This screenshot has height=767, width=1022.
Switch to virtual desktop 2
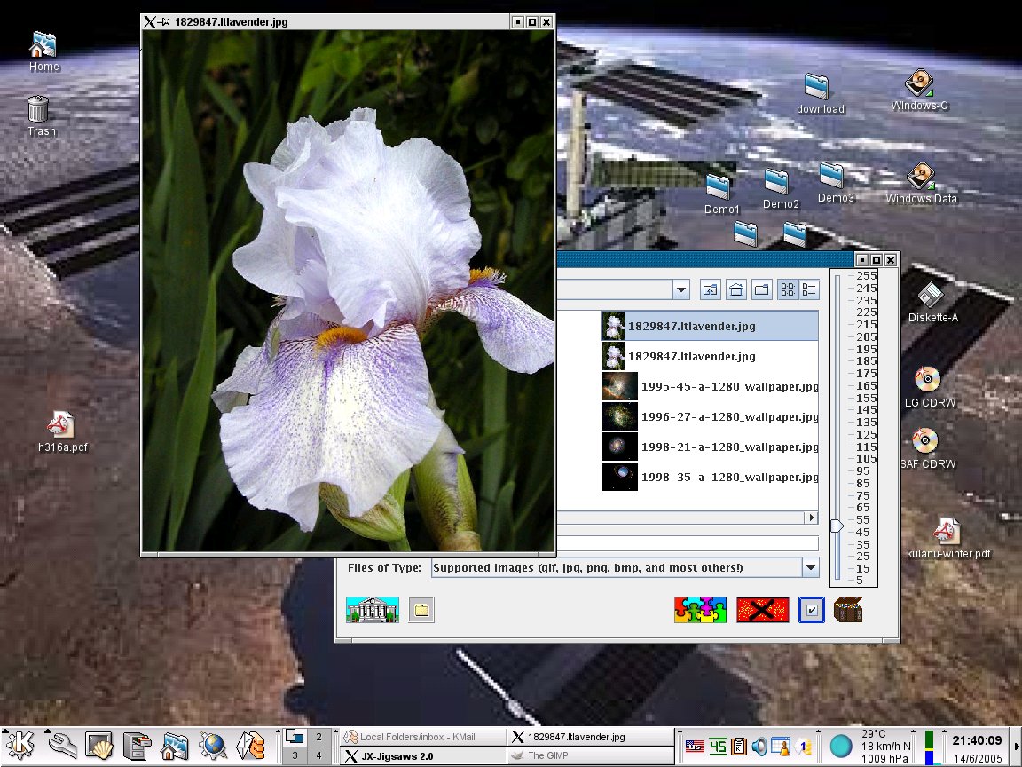(x=318, y=737)
